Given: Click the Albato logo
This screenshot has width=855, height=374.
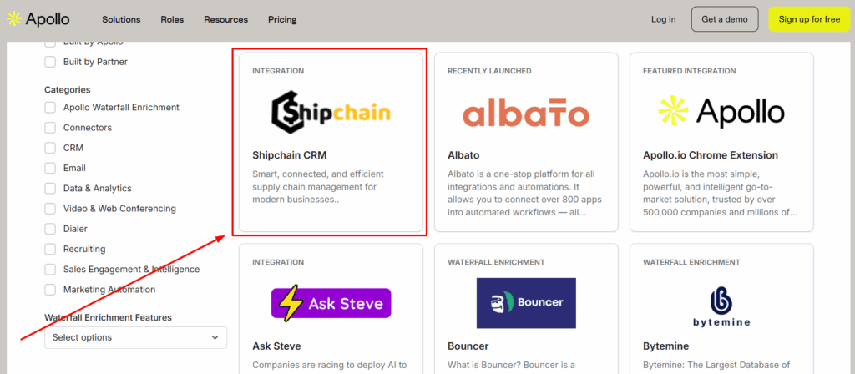Looking at the screenshot, I should 526,114.
